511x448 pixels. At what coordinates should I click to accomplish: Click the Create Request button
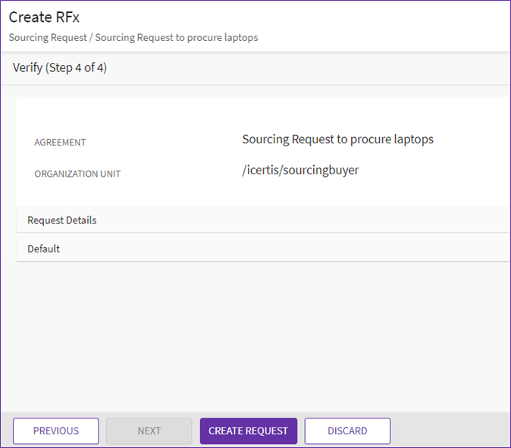click(x=248, y=431)
